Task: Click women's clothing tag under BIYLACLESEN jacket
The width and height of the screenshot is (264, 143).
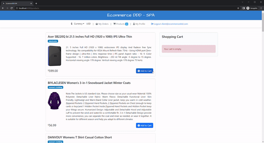Action: (x=55, y=87)
